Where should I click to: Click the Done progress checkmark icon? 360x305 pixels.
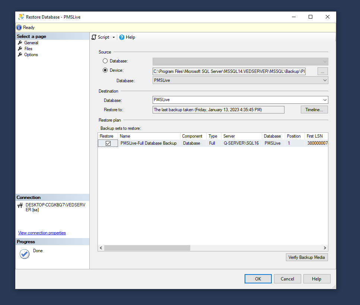tap(25, 254)
